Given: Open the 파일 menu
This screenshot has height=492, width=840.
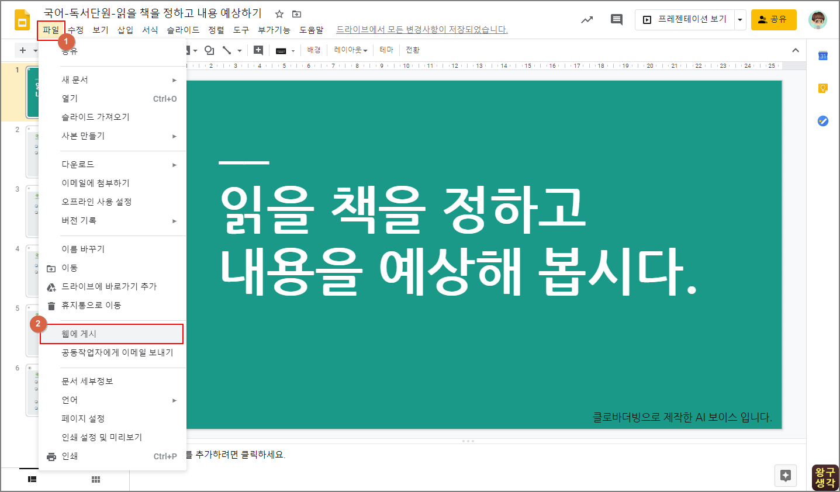Looking at the screenshot, I should pos(51,30).
